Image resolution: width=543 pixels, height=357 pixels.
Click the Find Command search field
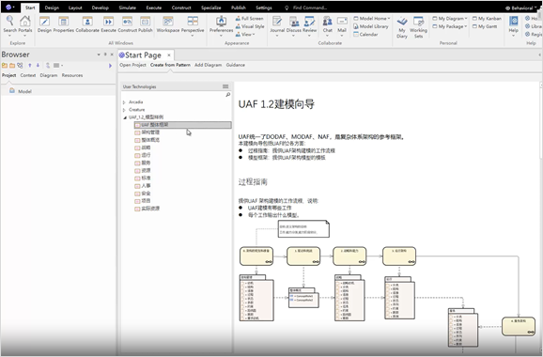pyautogui.click(x=310, y=8)
